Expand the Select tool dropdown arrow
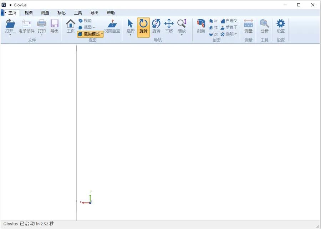This screenshot has height=229, width=321. click(131, 35)
